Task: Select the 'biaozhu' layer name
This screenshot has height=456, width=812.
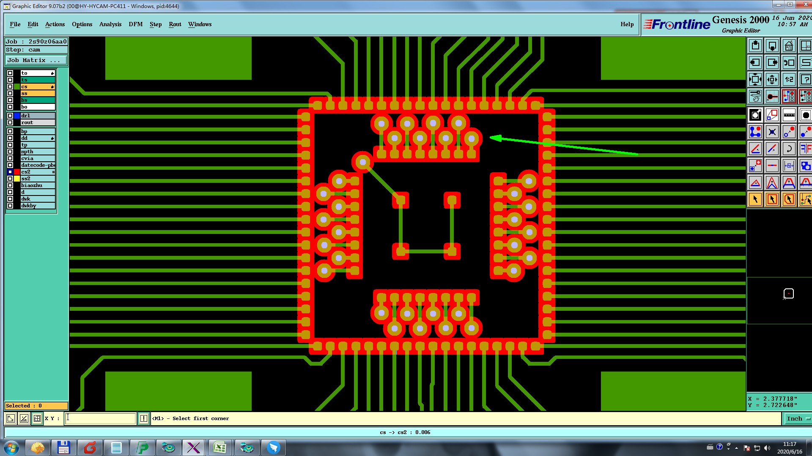Action: [38, 185]
